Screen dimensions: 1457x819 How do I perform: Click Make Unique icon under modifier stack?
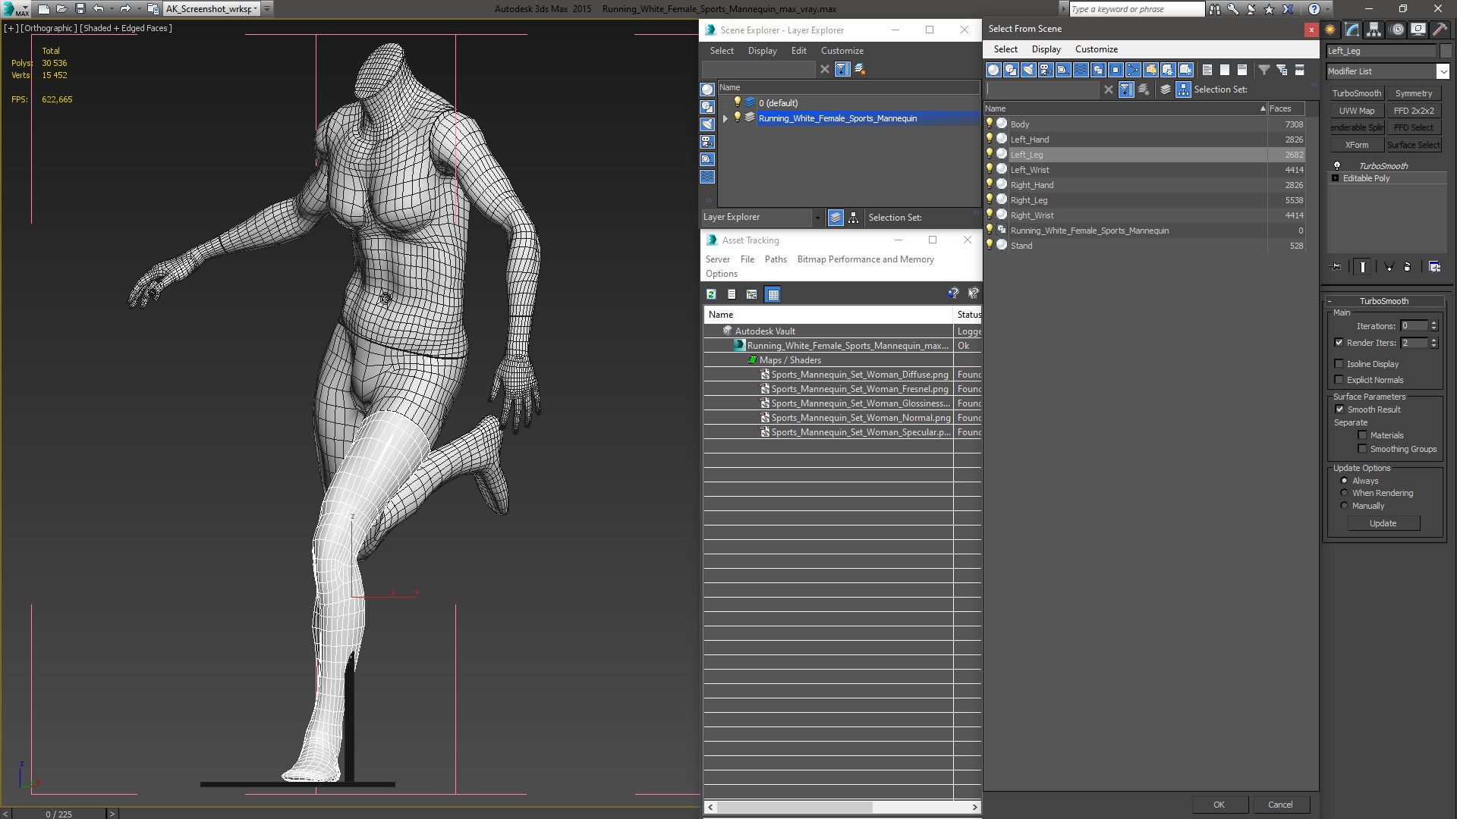tap(1389, 267)
